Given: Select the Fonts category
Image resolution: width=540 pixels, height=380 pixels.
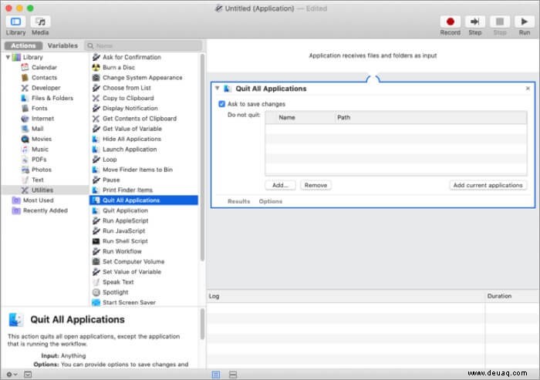Looking at the screenshot, I should pyautogui.click(x=39, y=108).
